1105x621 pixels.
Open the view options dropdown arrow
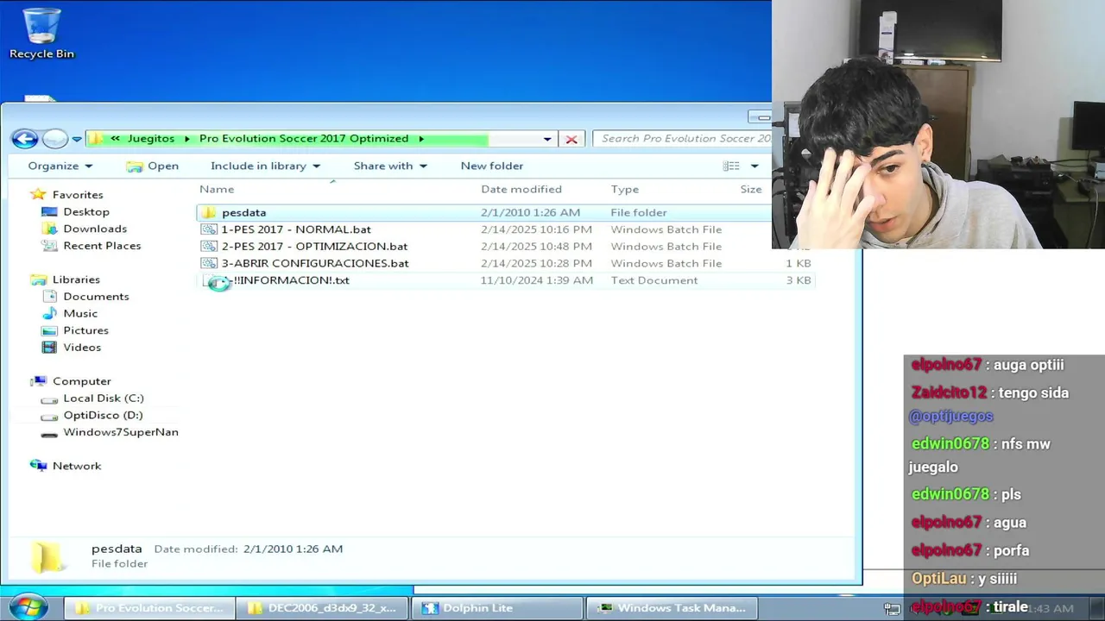(755, 166)
